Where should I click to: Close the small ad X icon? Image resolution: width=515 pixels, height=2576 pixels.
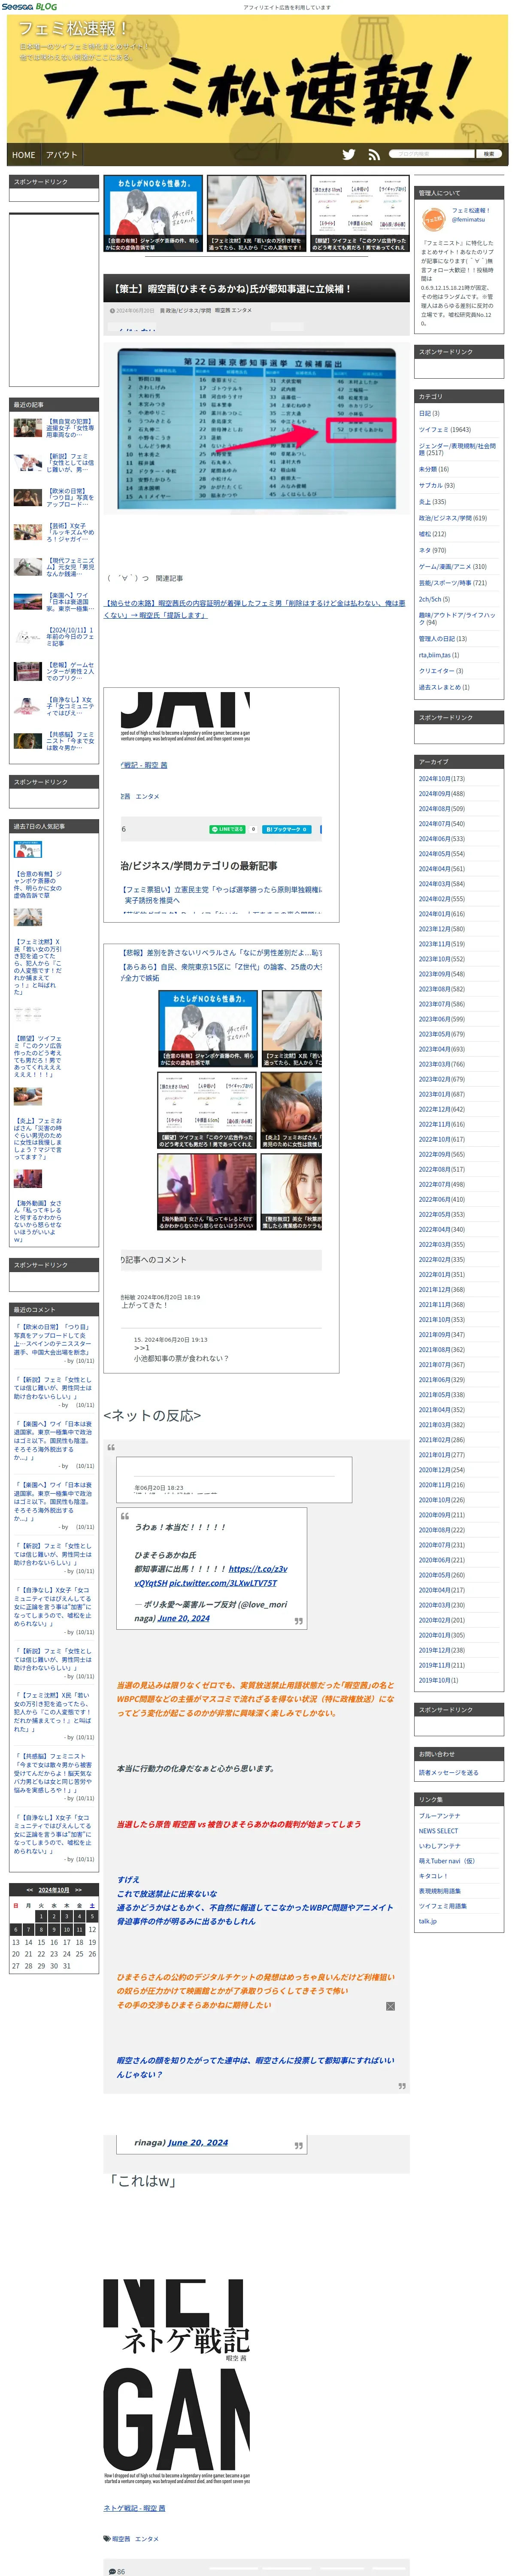[x=390, y=2005]
